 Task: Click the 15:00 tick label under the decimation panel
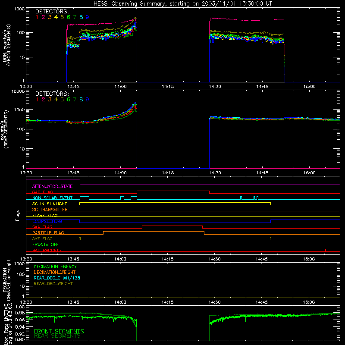pyautogui.click(x=309, y=302)
